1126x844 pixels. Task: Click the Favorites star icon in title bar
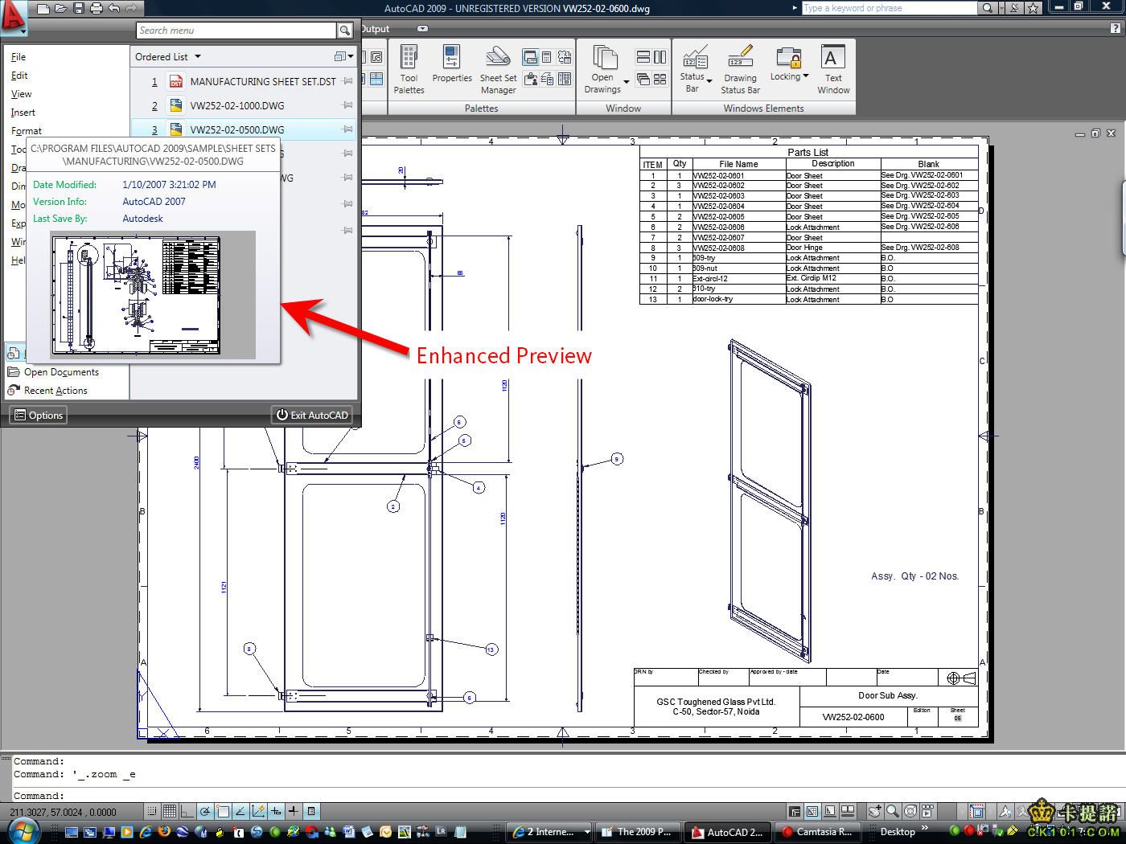coord(1034,8)
